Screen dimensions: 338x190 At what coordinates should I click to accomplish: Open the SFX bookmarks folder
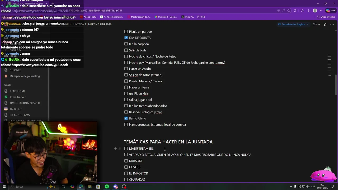point(201,17)
